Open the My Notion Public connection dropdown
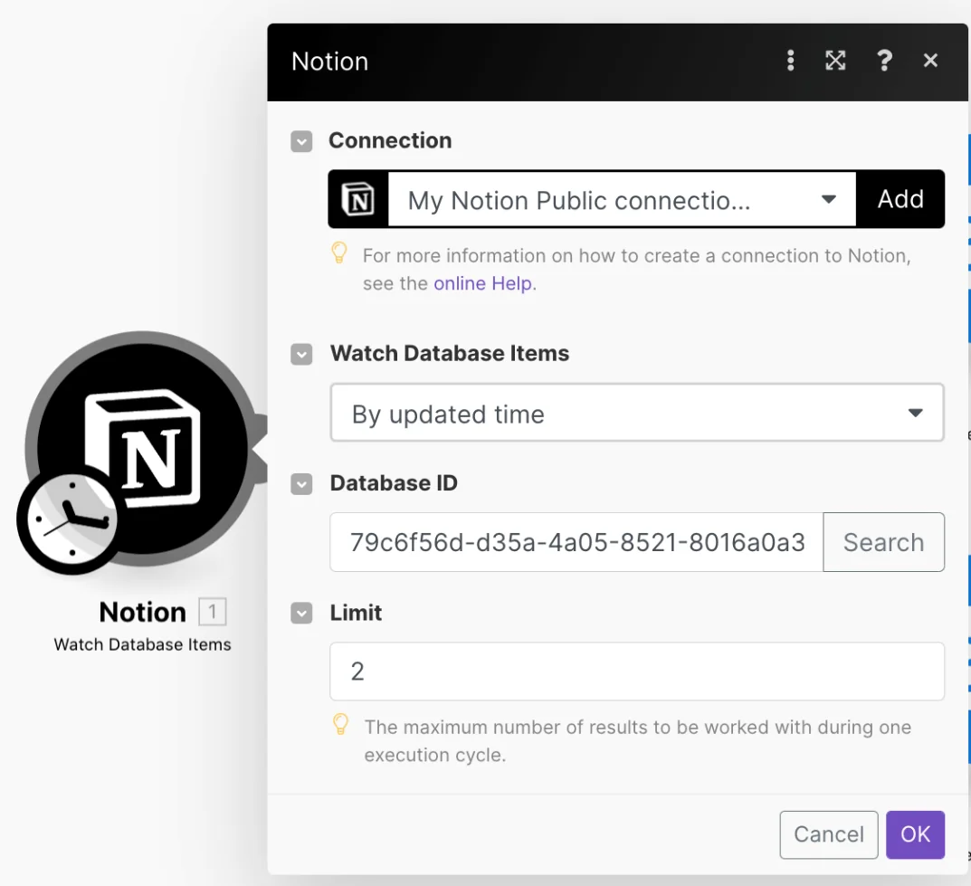 (x=622, y=199)
